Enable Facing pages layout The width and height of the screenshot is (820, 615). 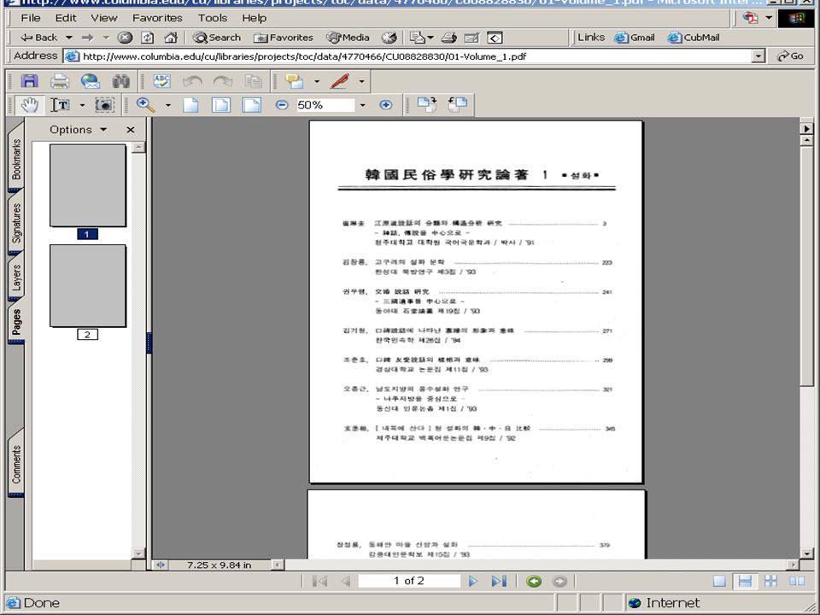797,581
